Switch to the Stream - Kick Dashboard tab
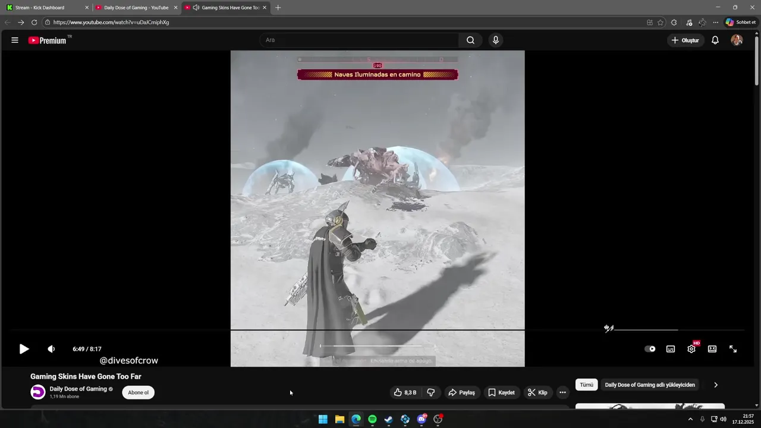761x428 pixels. (x=46, y=8)
